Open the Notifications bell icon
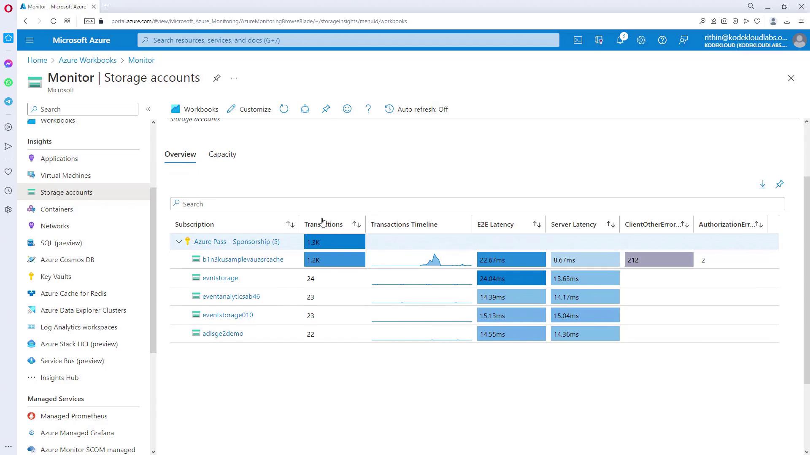The height and width of the screenshot is (455, 810). [620, 40]
